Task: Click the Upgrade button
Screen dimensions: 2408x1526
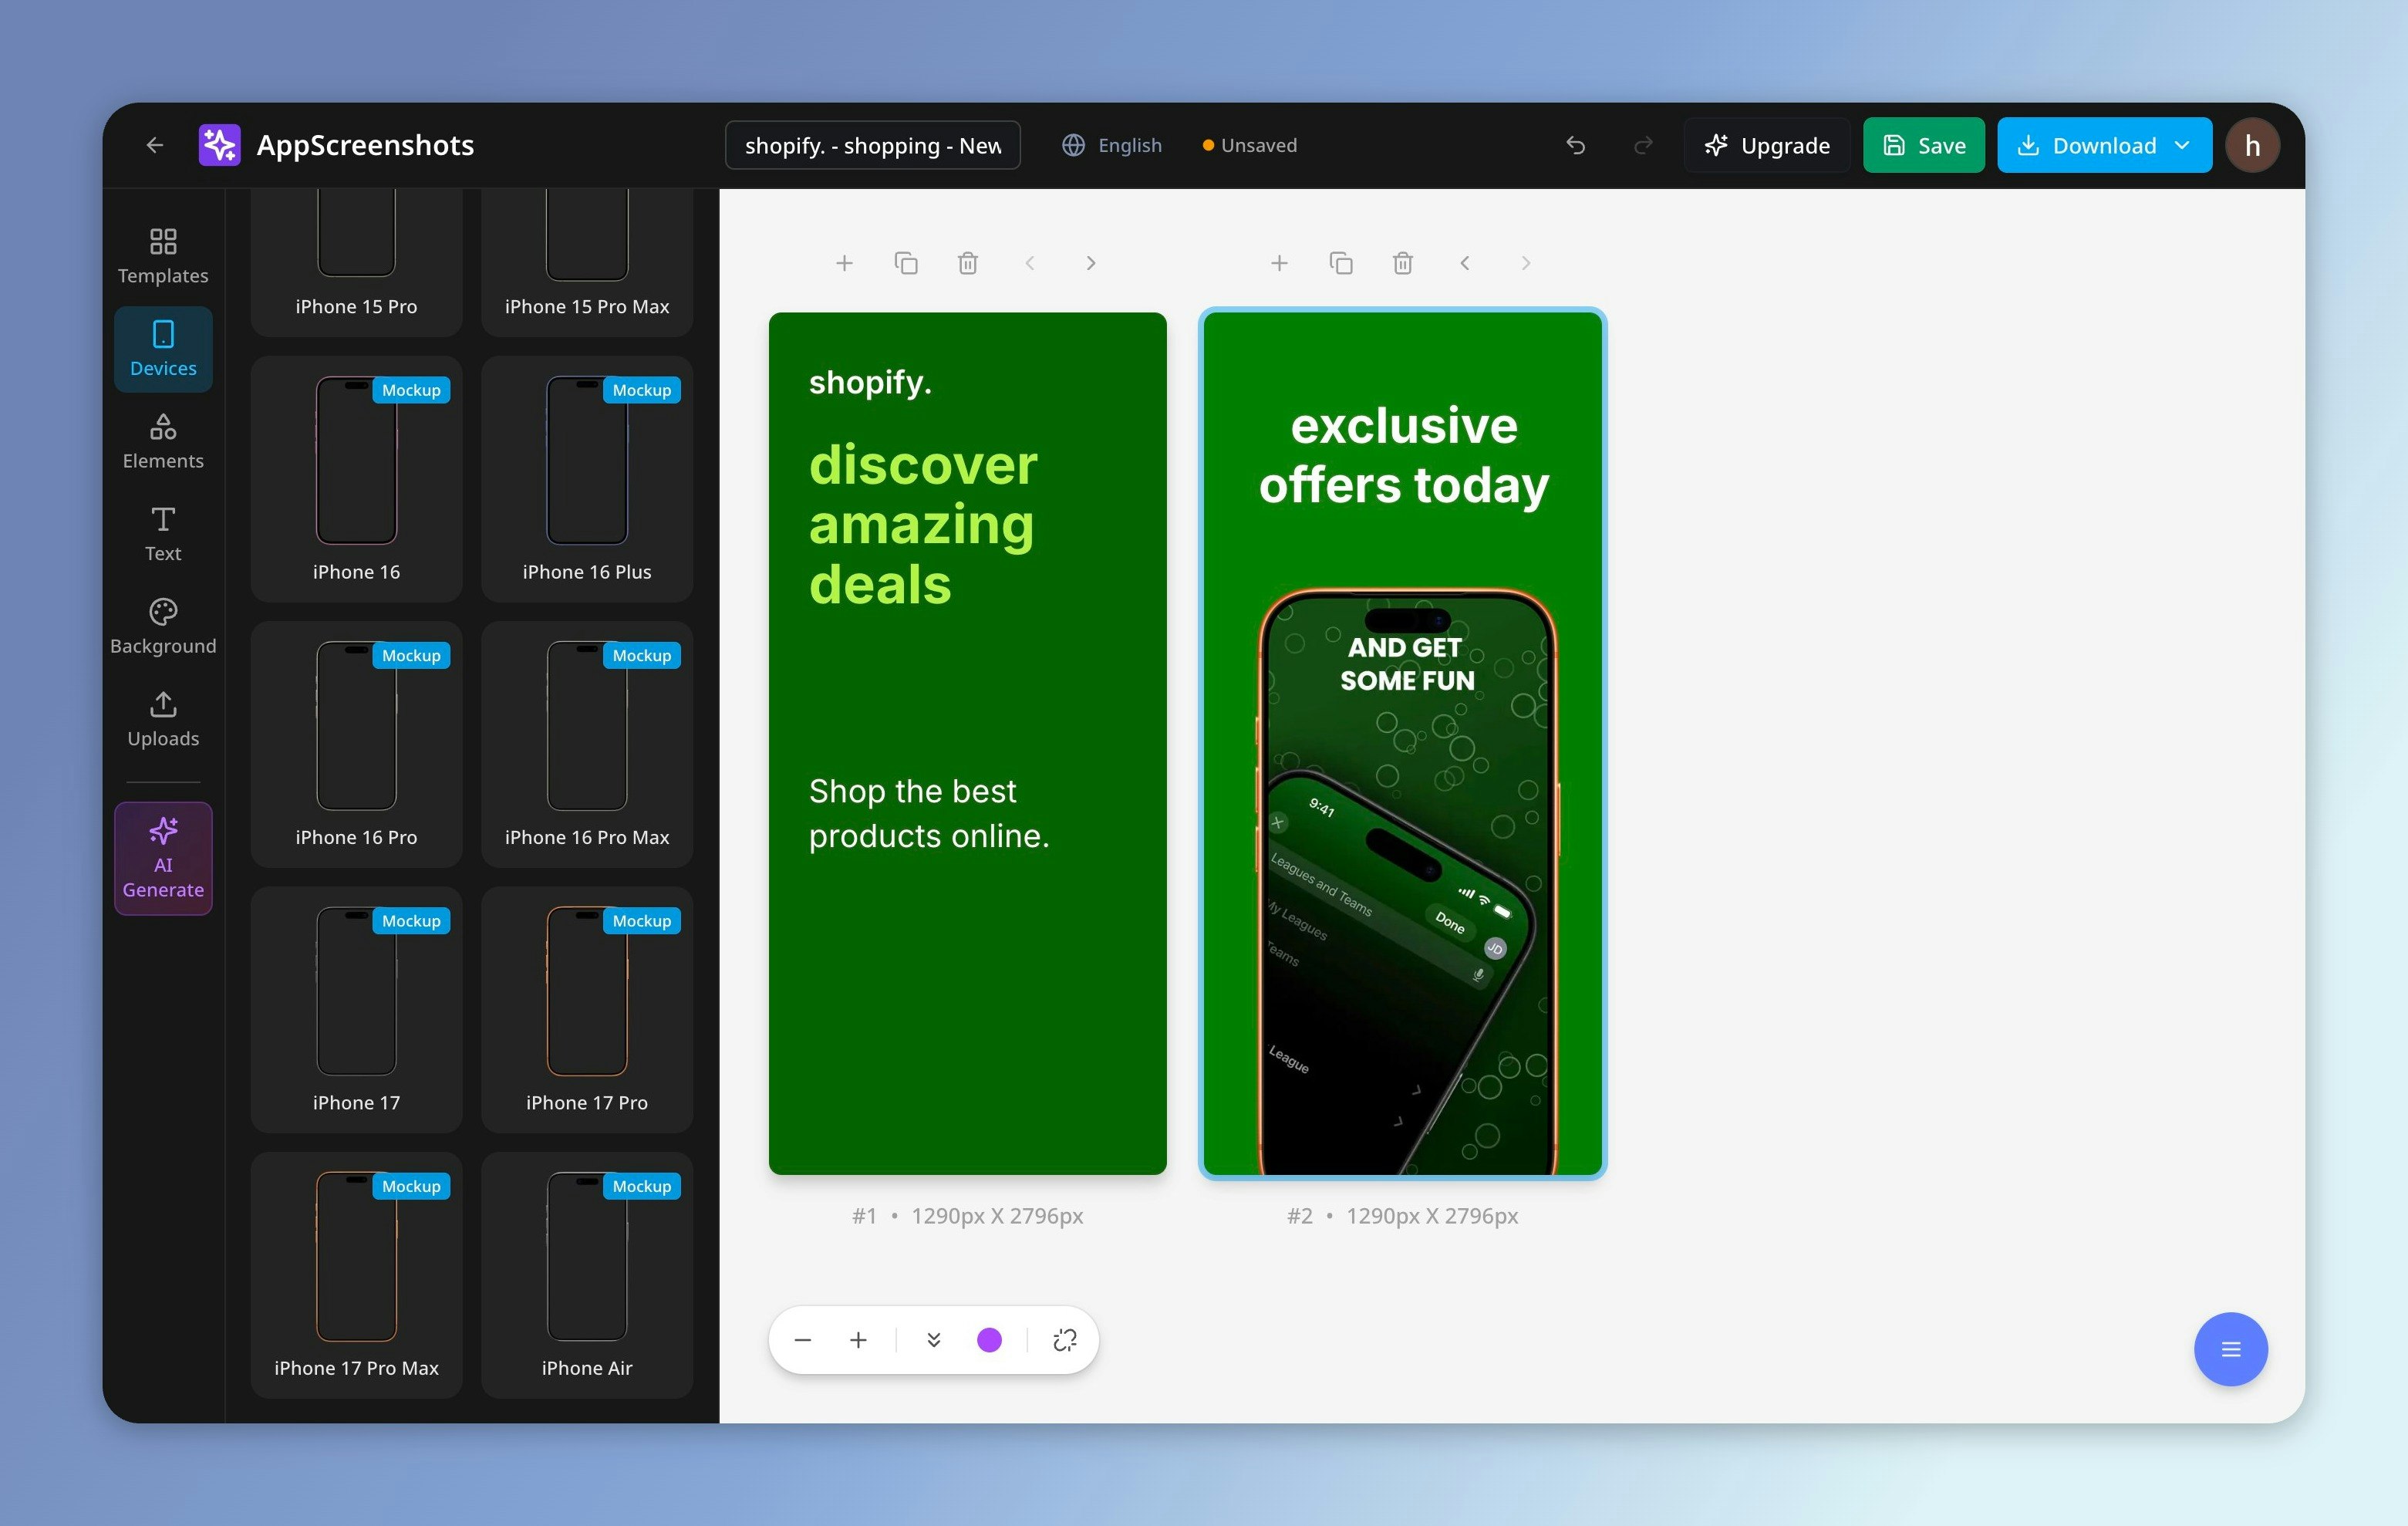Action: pos(1766,145)
